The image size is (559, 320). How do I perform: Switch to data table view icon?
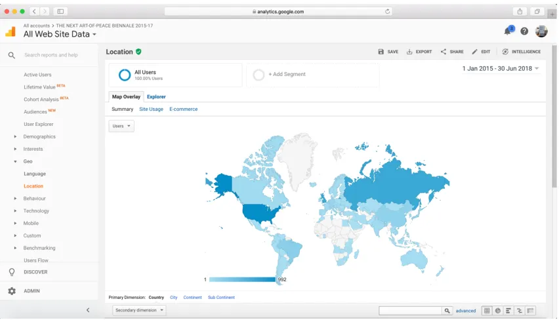487,311
